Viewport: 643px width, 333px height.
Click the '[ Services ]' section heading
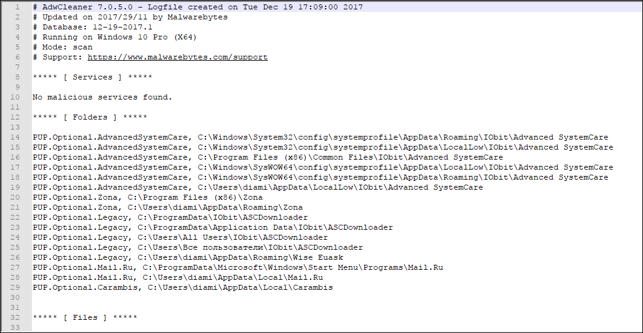(x=92, y=77)
